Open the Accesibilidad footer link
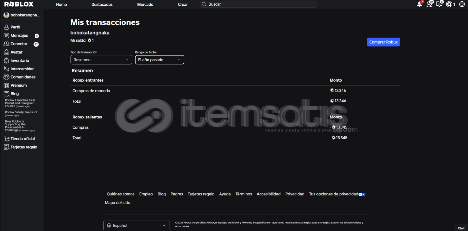Screen dimensions: 468x231 pyautogui.click(x=268, y=194)
